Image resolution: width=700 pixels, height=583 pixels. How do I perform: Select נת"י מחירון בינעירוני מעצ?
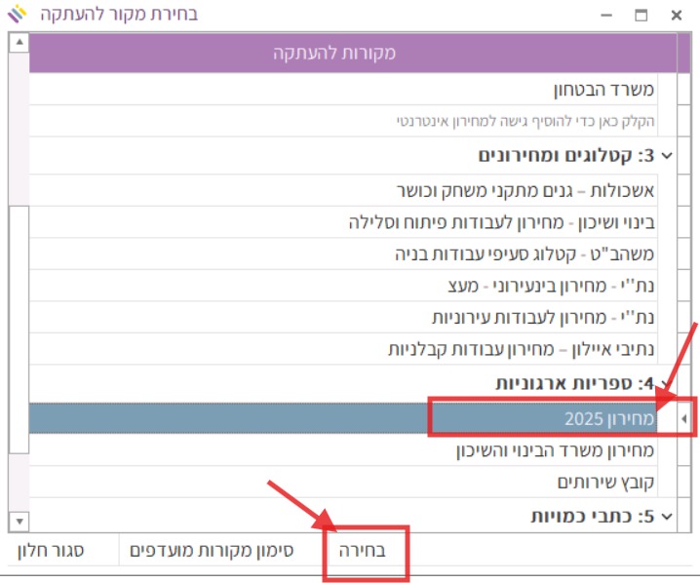[548, 287]
